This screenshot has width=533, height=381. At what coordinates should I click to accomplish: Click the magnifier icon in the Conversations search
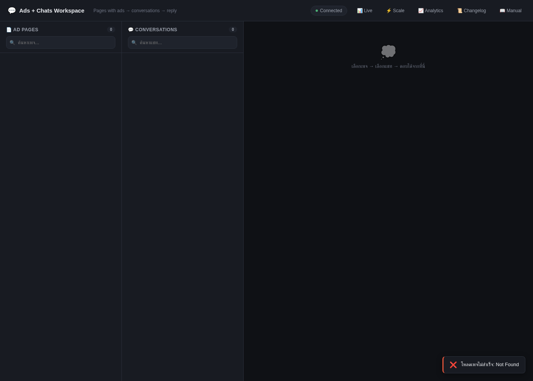click(x=134, y=43)
